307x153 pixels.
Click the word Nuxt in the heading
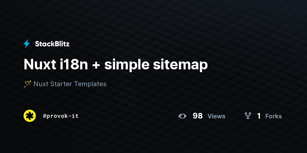point(39,65)
